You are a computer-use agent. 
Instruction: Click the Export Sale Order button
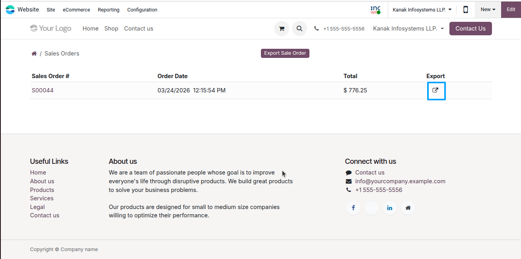click(x=285, y=53)
